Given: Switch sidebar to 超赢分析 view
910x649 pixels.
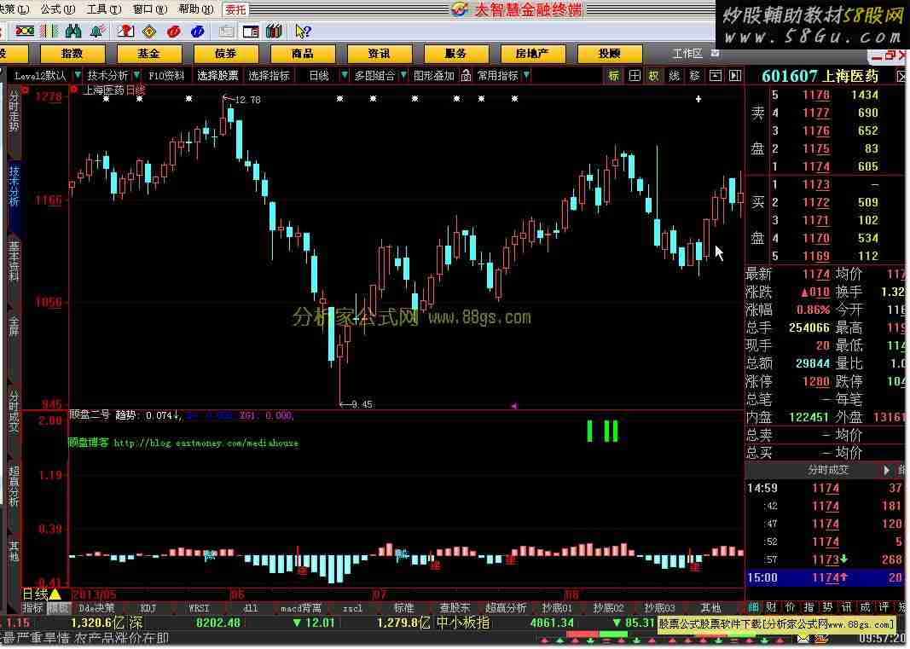Looking at the screenshot, I should pyautogui.click(x=14, y=486).
